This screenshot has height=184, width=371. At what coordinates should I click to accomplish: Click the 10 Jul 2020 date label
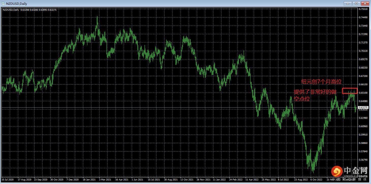(x=8, y=180)
